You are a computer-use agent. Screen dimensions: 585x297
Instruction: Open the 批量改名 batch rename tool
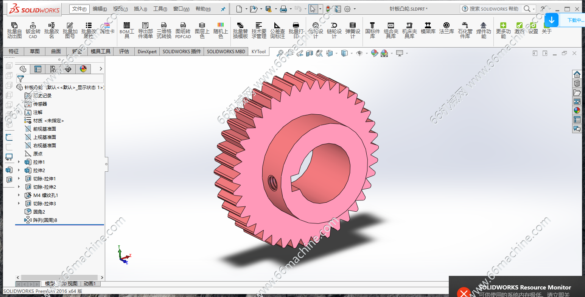click(x=51, y=30)
